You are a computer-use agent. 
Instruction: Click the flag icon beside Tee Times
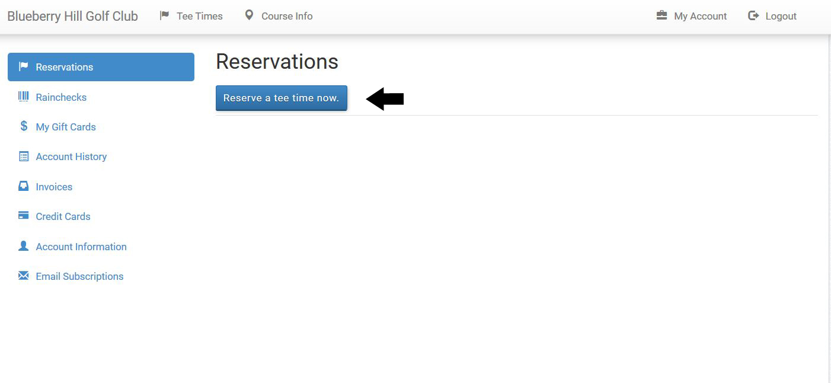165,16
